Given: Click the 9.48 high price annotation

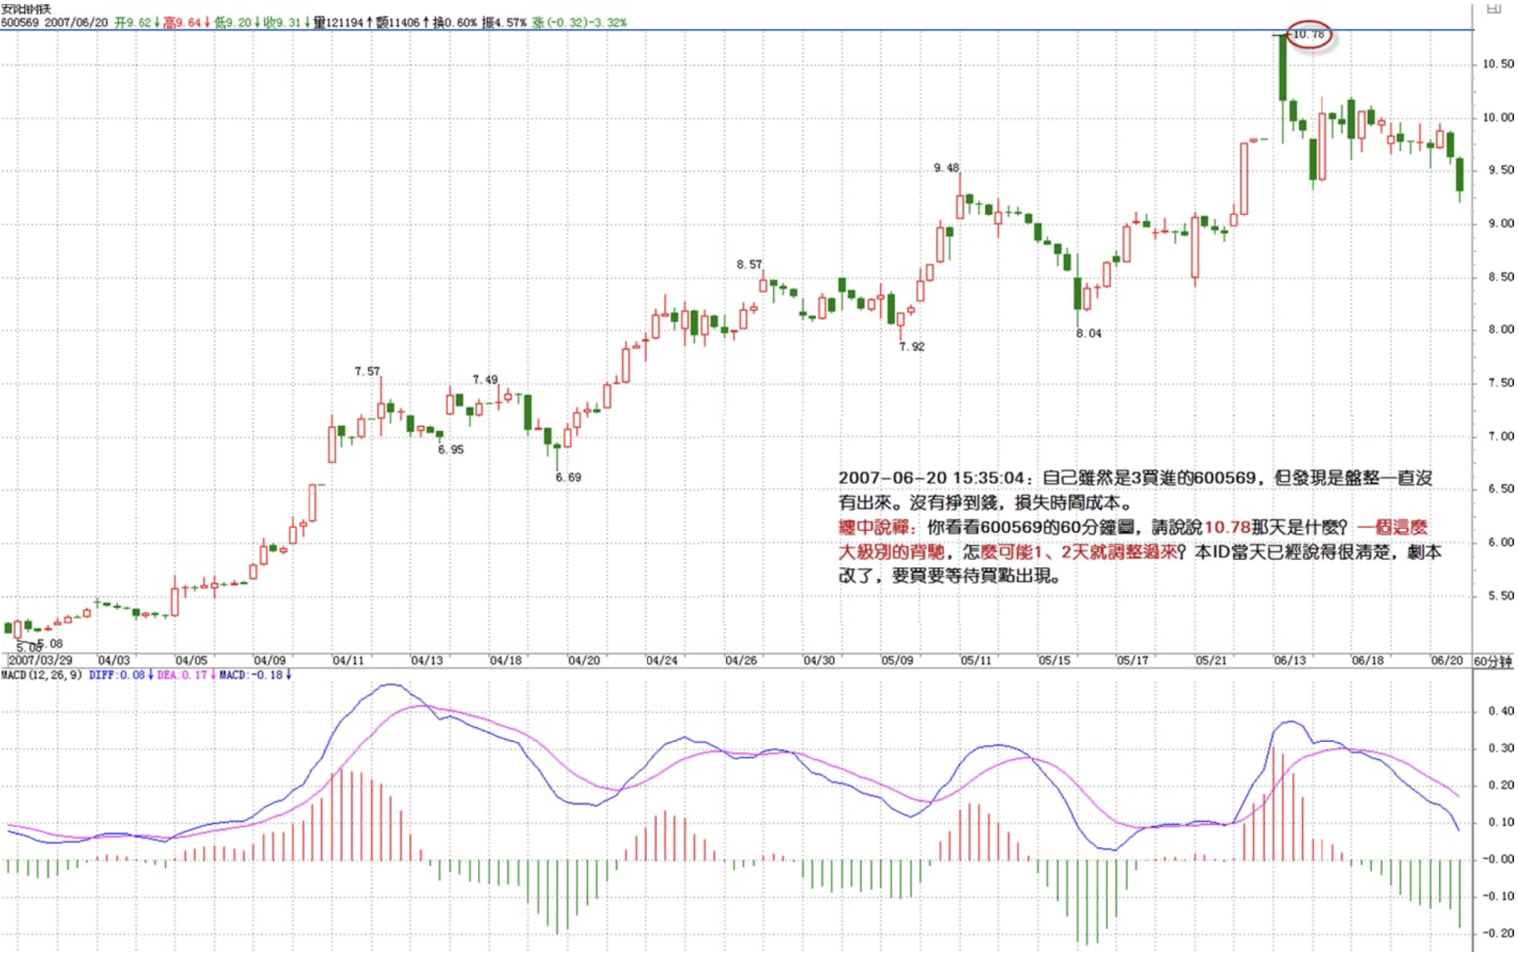Looking at the screenshot, I should 946,168.
